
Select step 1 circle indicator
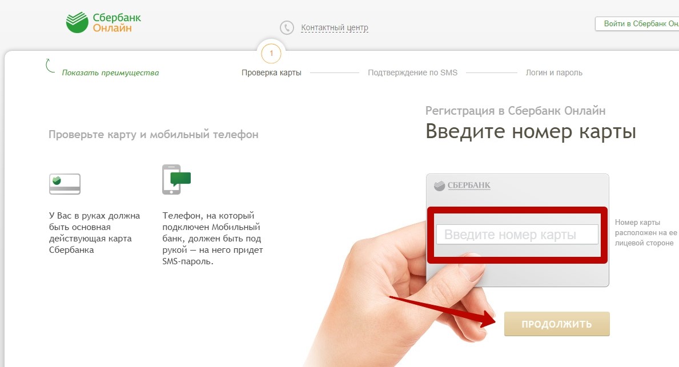click(271, 54)
